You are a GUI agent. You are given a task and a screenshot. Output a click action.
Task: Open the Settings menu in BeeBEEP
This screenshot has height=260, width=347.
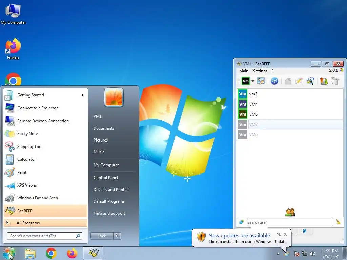(260, 71)
